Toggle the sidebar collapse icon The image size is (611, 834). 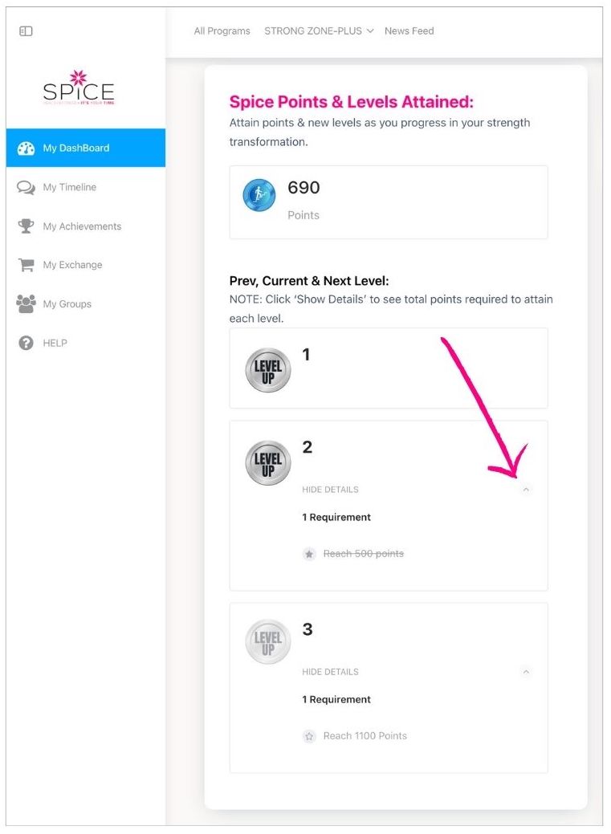(26, 31)
